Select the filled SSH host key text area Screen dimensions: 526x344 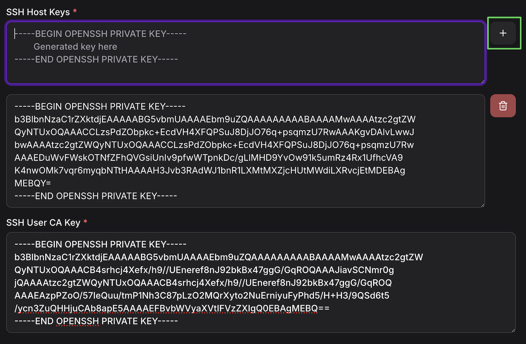[x=245, y=150]
